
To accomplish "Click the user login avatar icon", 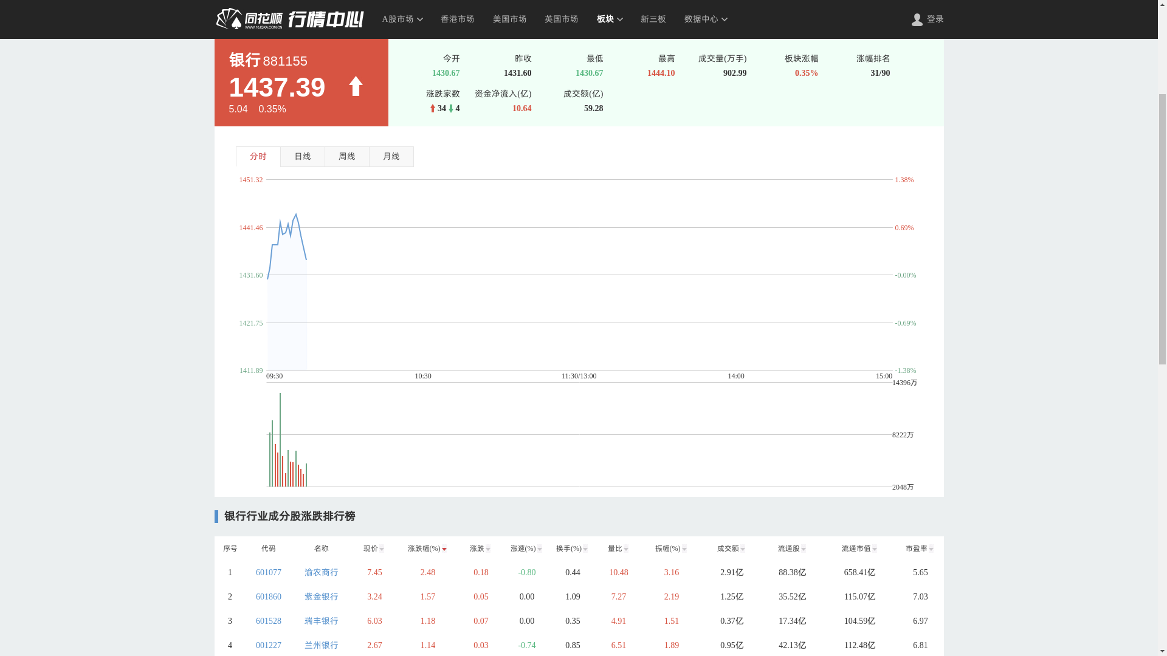I will coord(917,19).
